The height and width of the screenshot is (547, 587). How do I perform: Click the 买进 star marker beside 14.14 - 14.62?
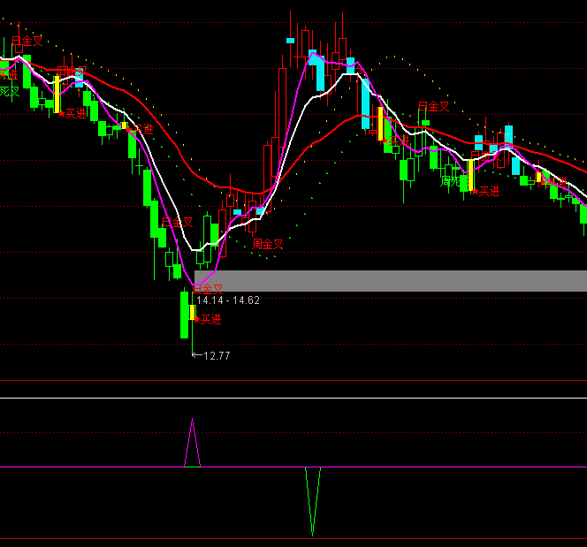coord(209,319)
